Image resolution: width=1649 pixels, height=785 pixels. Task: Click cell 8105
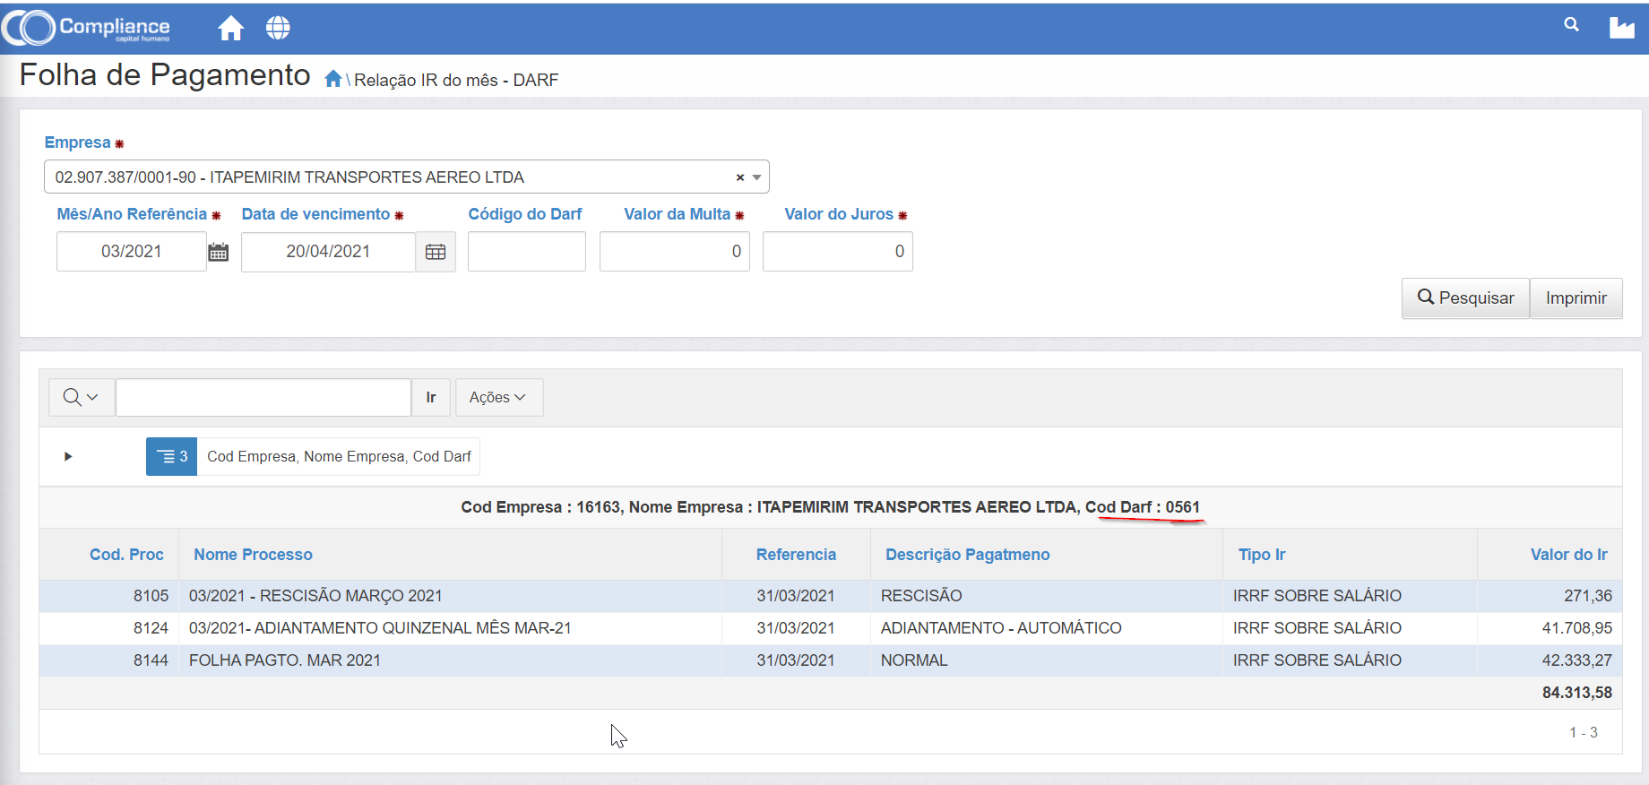pyautogui.click(x=151, y=596)
